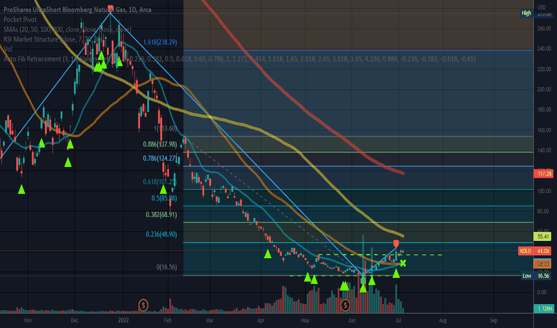The height and width of the screenshot is (328, 557).
Task: Click the 0.786(124.27) Fib level label
Action: click(160, 158)
